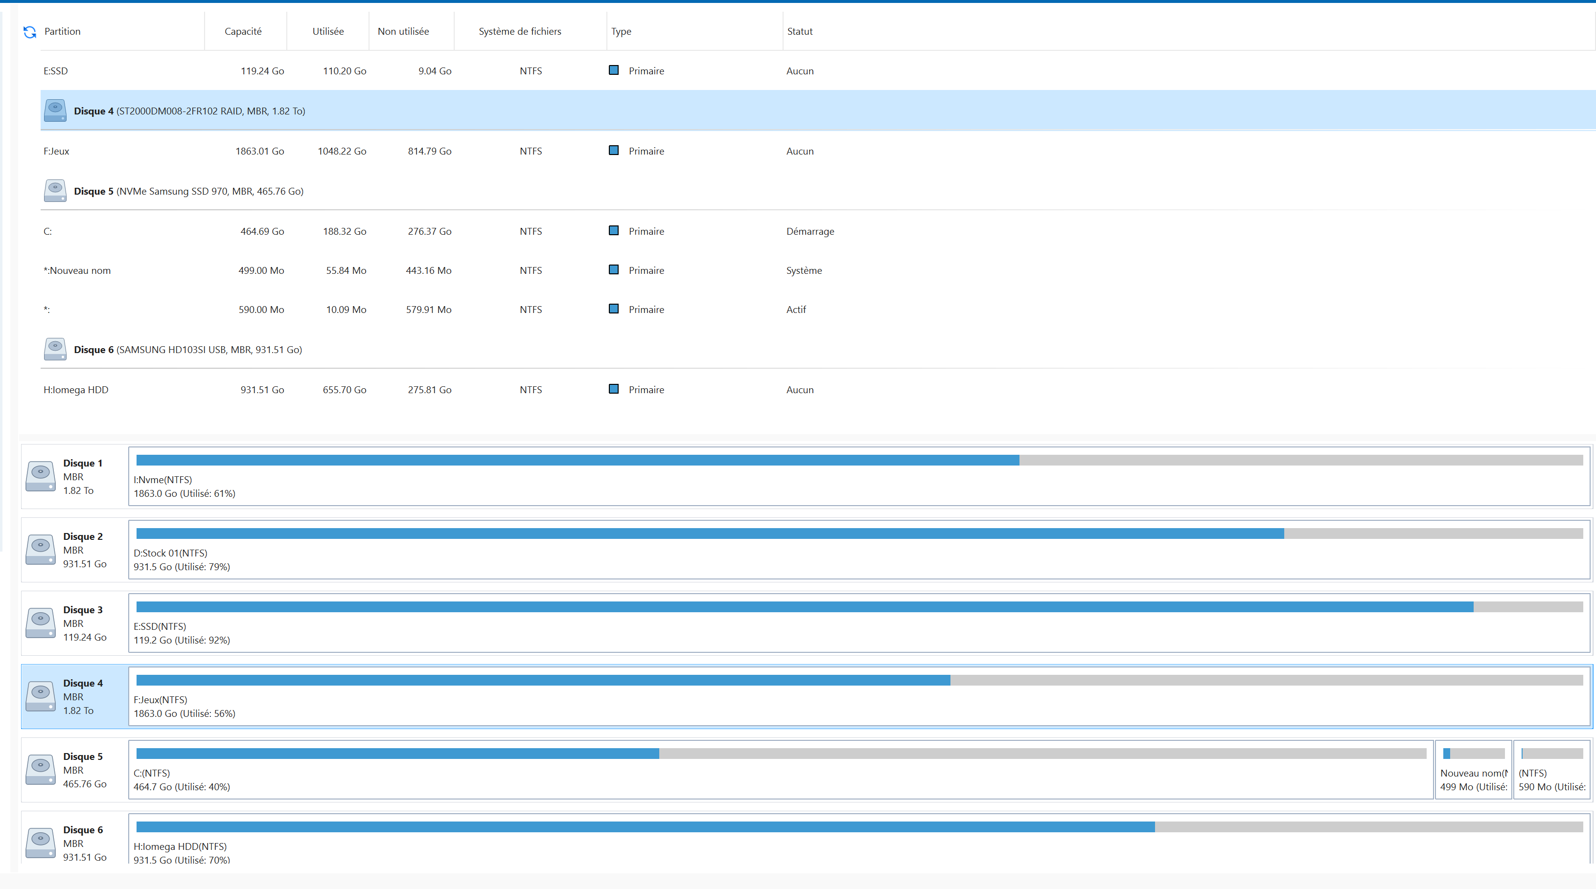
Task: Click the Système status cell
Action: [x=804, y=270]
